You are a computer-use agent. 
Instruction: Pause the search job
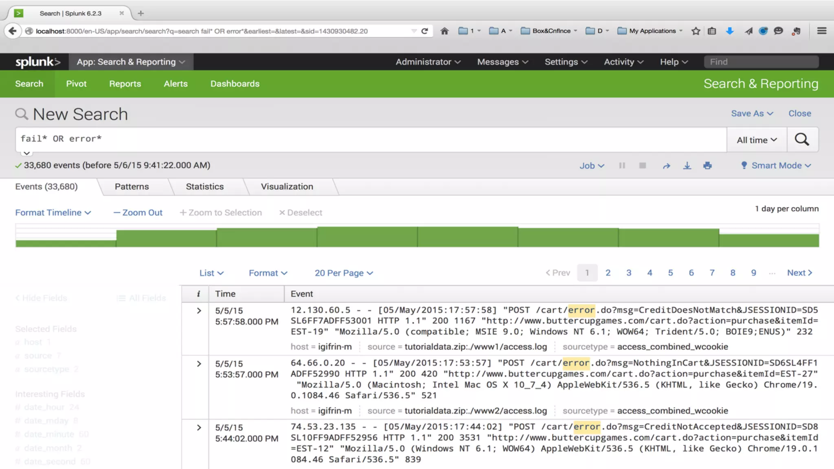coord(622,166)
